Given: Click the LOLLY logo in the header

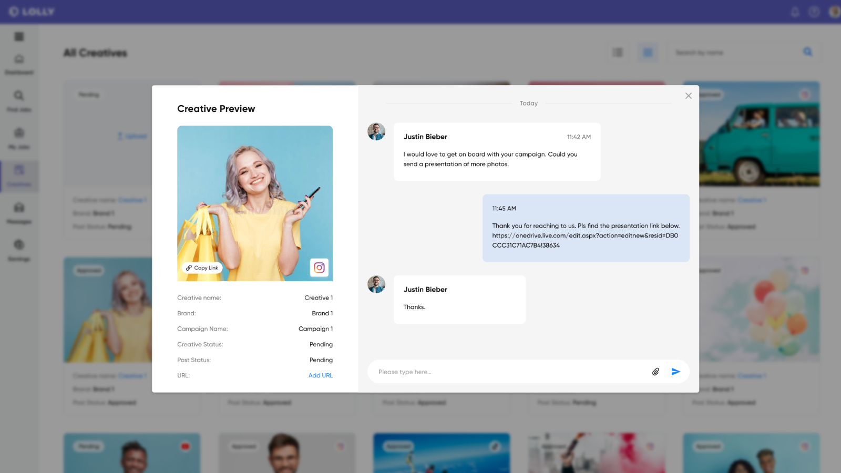Looking at the screenshot, I should click(x=32, y=12).
